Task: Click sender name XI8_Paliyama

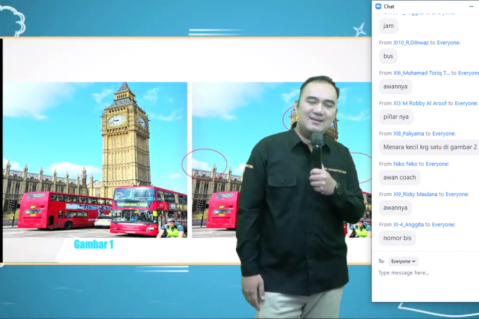Action: (408, 133)
